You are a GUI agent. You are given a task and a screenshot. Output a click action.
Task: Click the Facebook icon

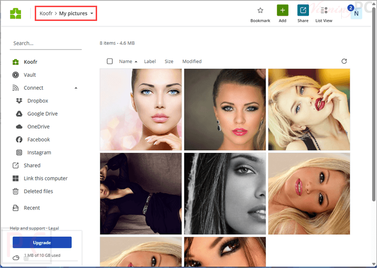(19, 139)
